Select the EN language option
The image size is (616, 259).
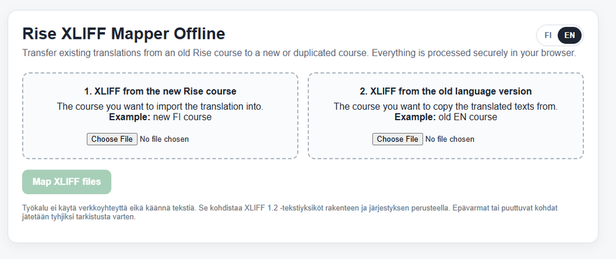coord(570,35)
